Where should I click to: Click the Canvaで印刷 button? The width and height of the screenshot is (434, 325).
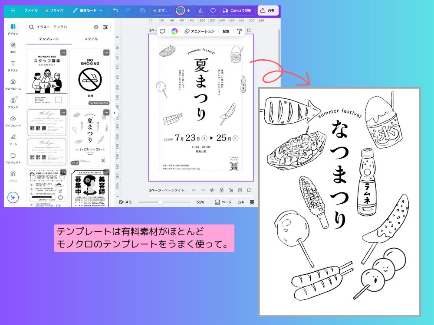click(x=237, y=10)
